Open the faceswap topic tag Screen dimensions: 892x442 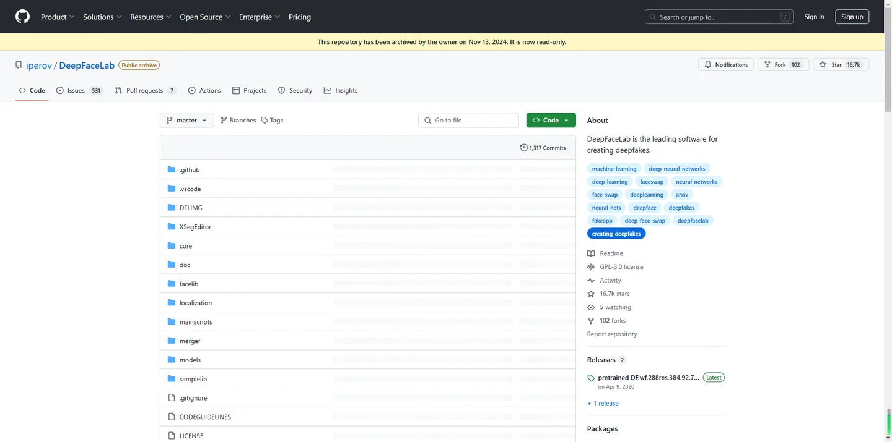(x=652, y=182)
